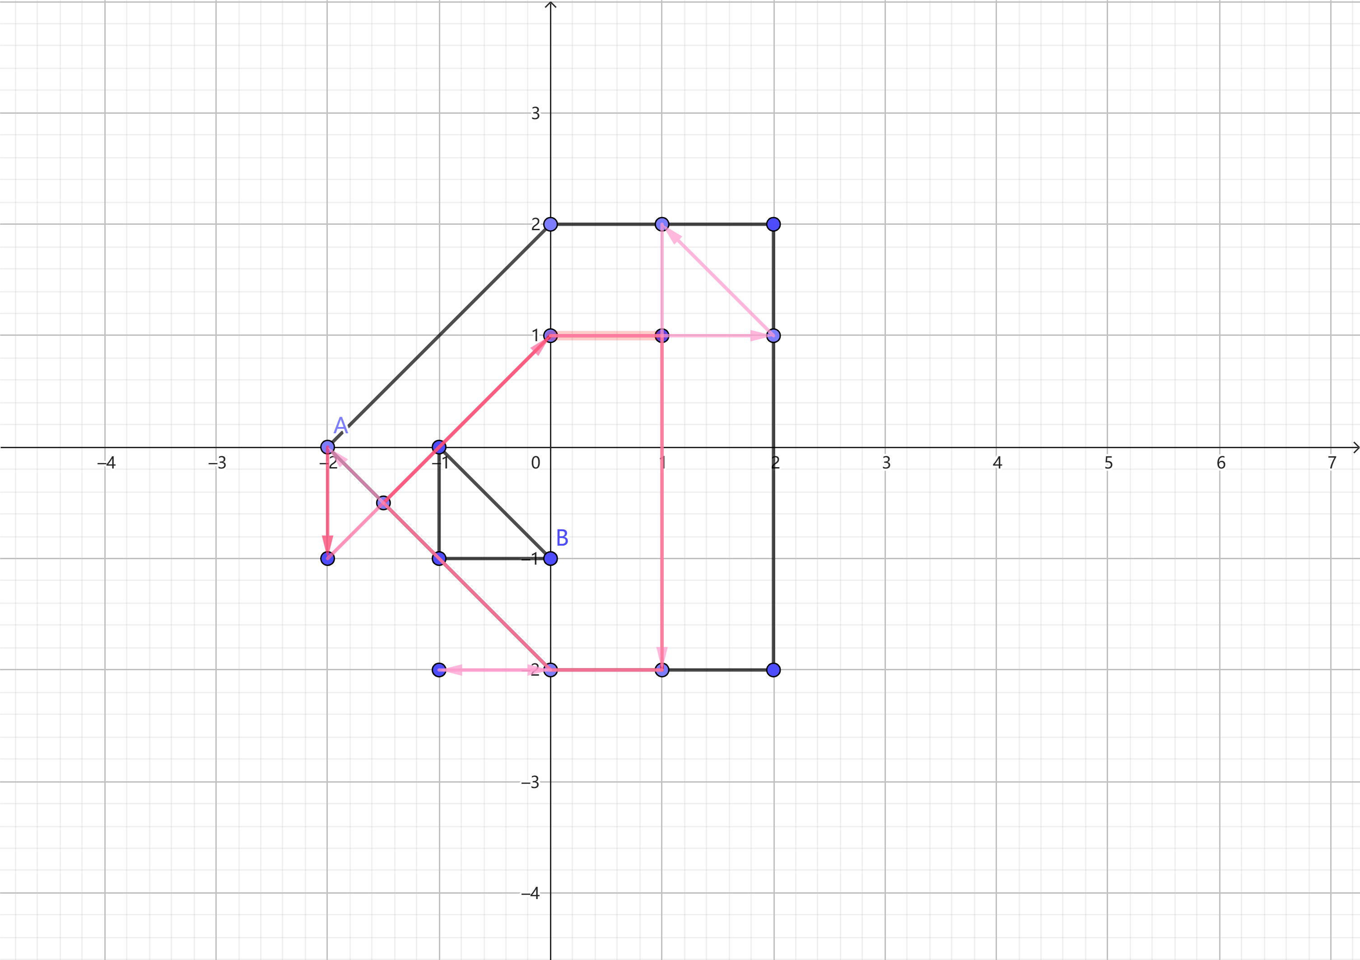
Task: Select the point at (2, -2)
Action: 773,670
